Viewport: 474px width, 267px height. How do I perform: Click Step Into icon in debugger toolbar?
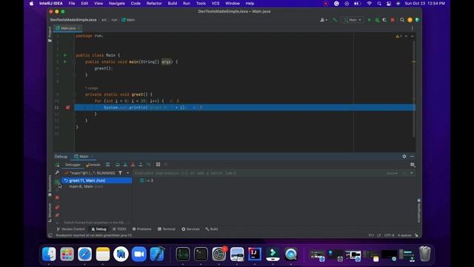[125, 165]
